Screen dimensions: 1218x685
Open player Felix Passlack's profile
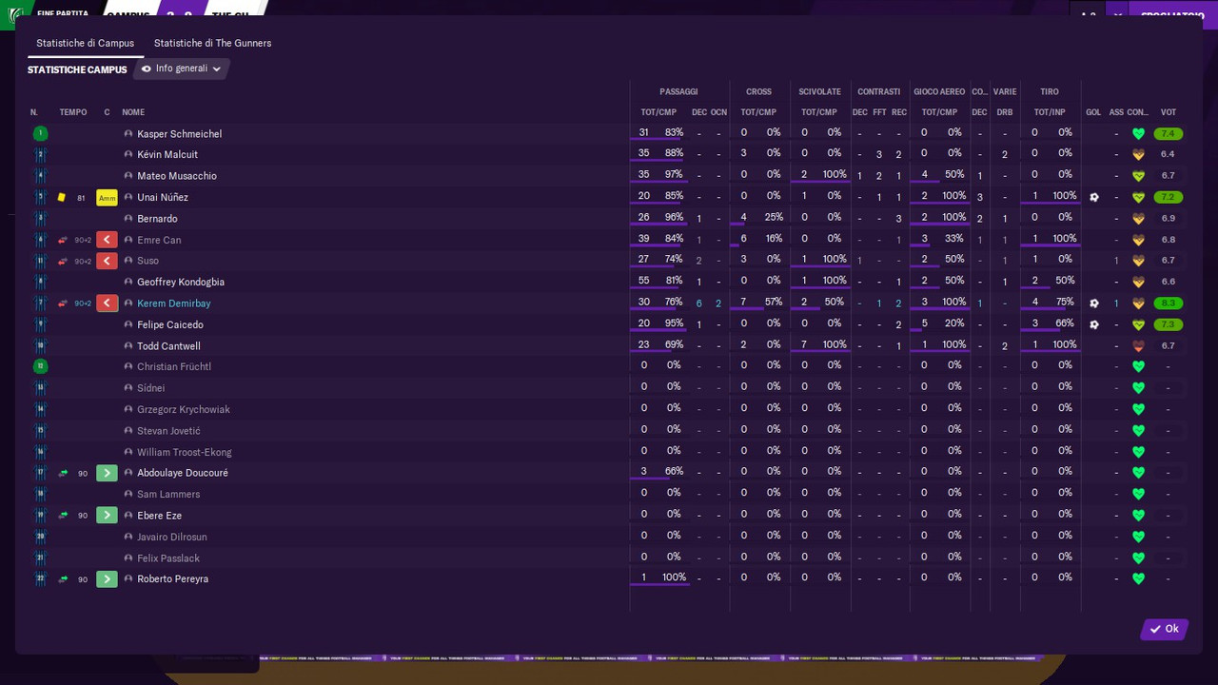click(x=168, y=558)
